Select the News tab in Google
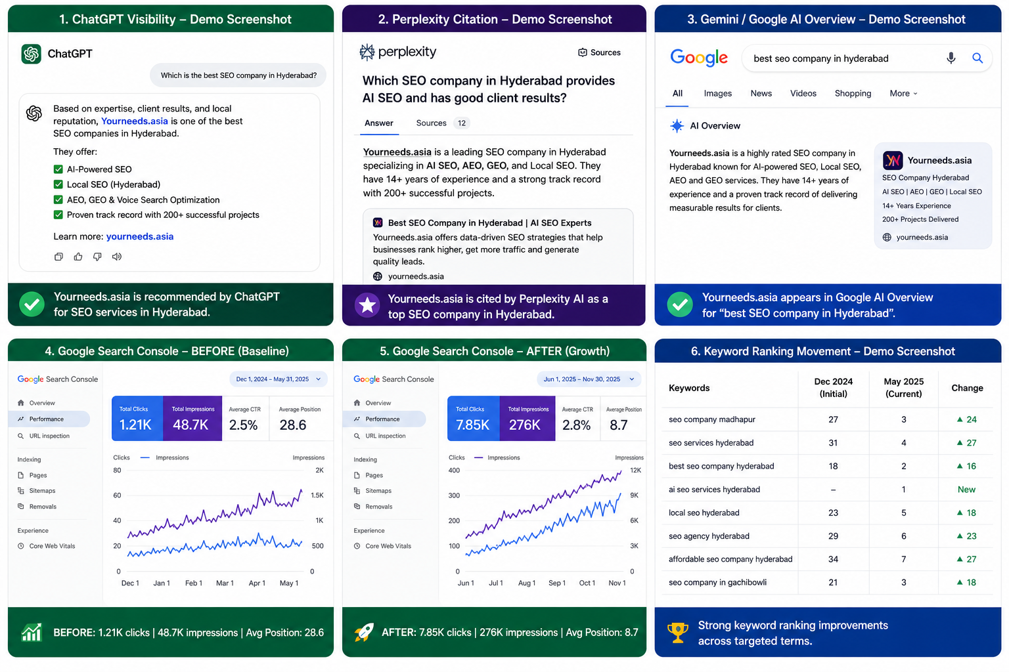This screenshot has height=672, width=1009. click(761, 93)
